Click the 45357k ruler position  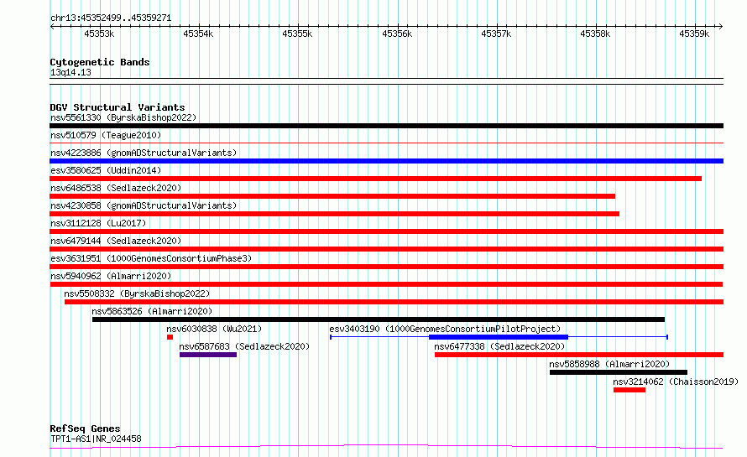click(496, 34)
